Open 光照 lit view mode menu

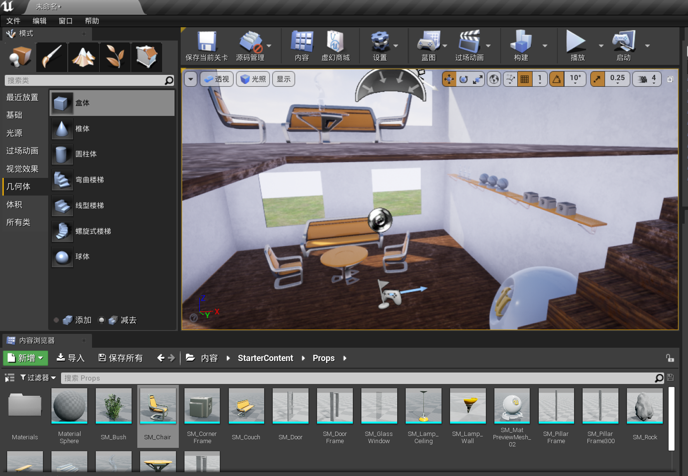click(253, 79)
